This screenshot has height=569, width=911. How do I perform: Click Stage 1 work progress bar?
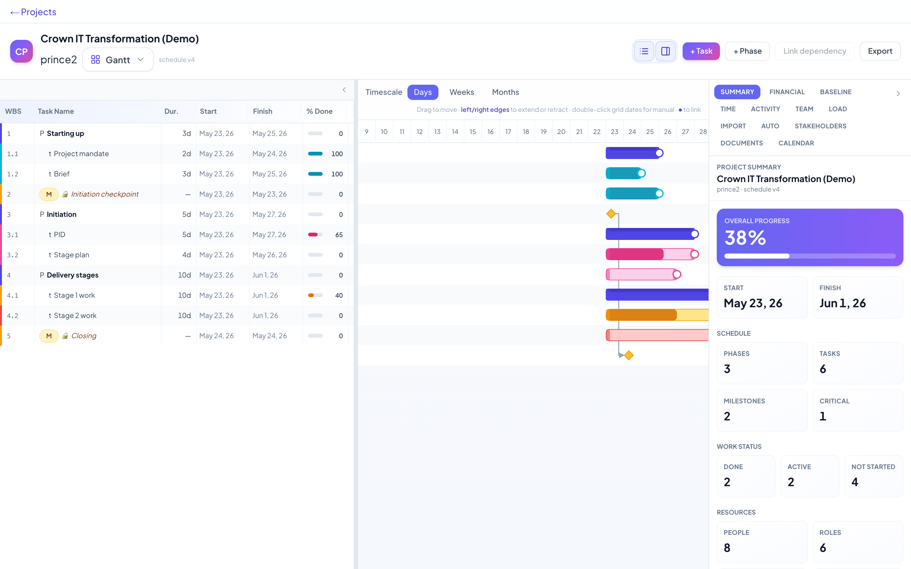pos(315,296)
